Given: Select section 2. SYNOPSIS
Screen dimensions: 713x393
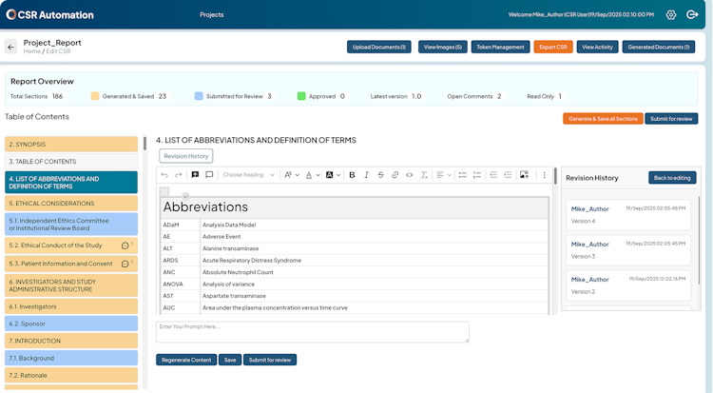Looking at the screenshot, I should pyautogui.click(x=71, y=145).
